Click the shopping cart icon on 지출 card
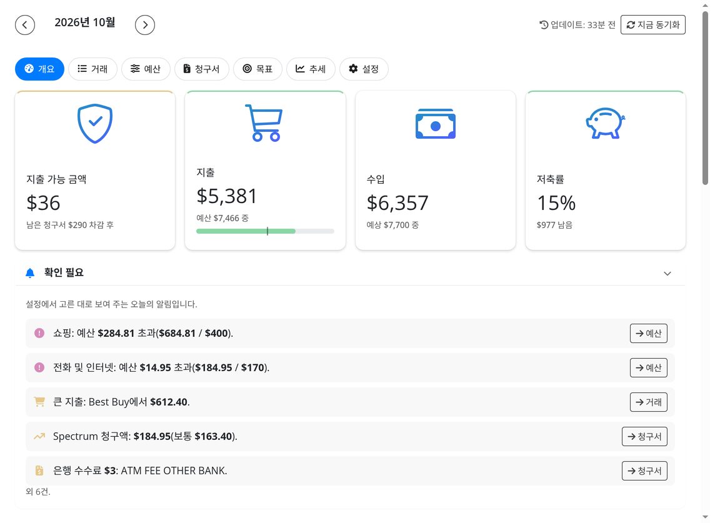 pos(264,122)
